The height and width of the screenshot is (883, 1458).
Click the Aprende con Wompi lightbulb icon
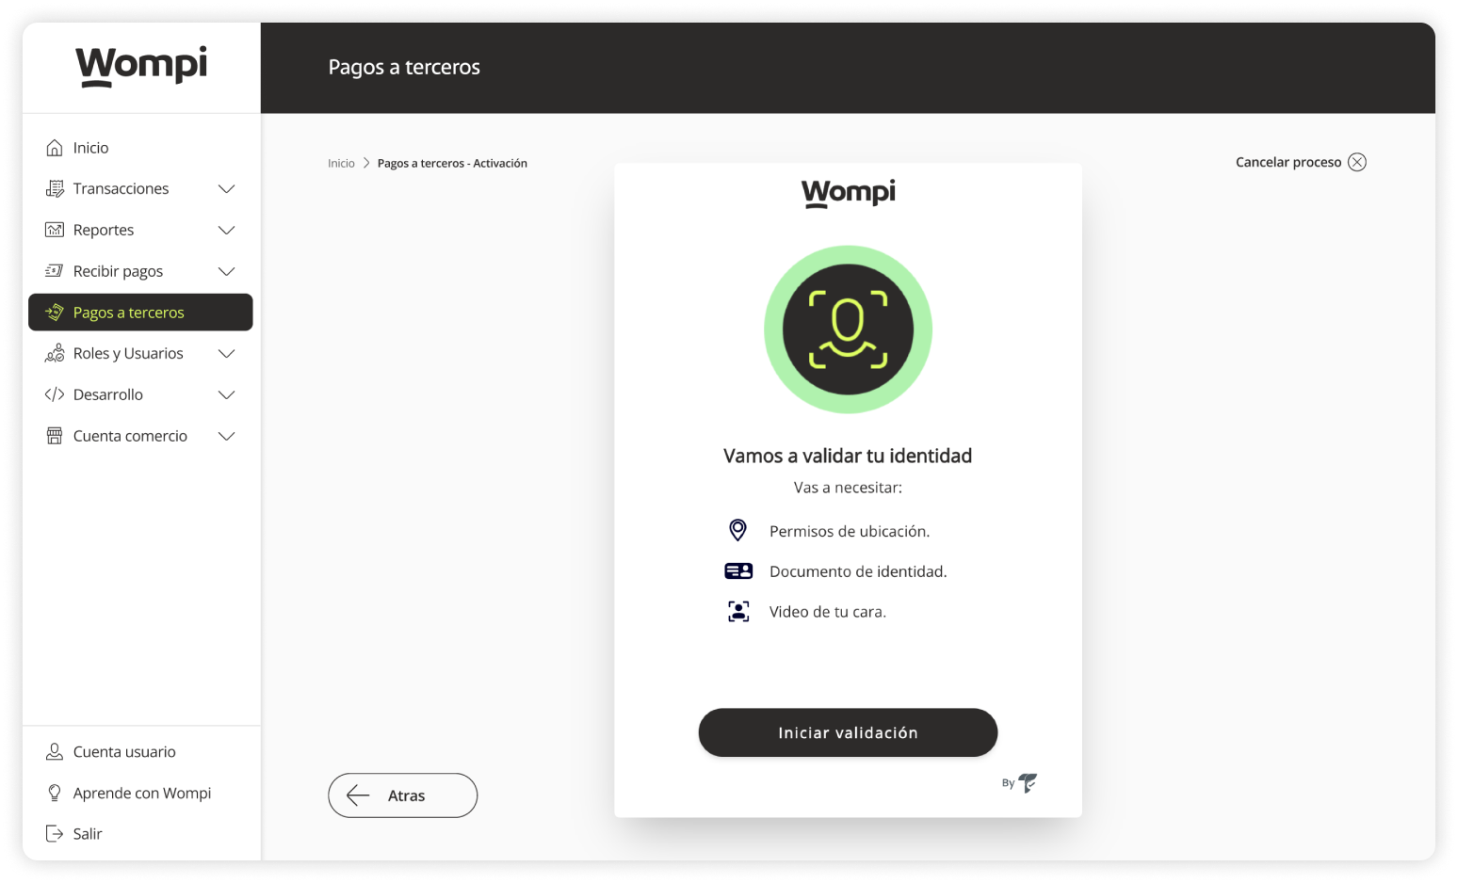pos(56,793)
